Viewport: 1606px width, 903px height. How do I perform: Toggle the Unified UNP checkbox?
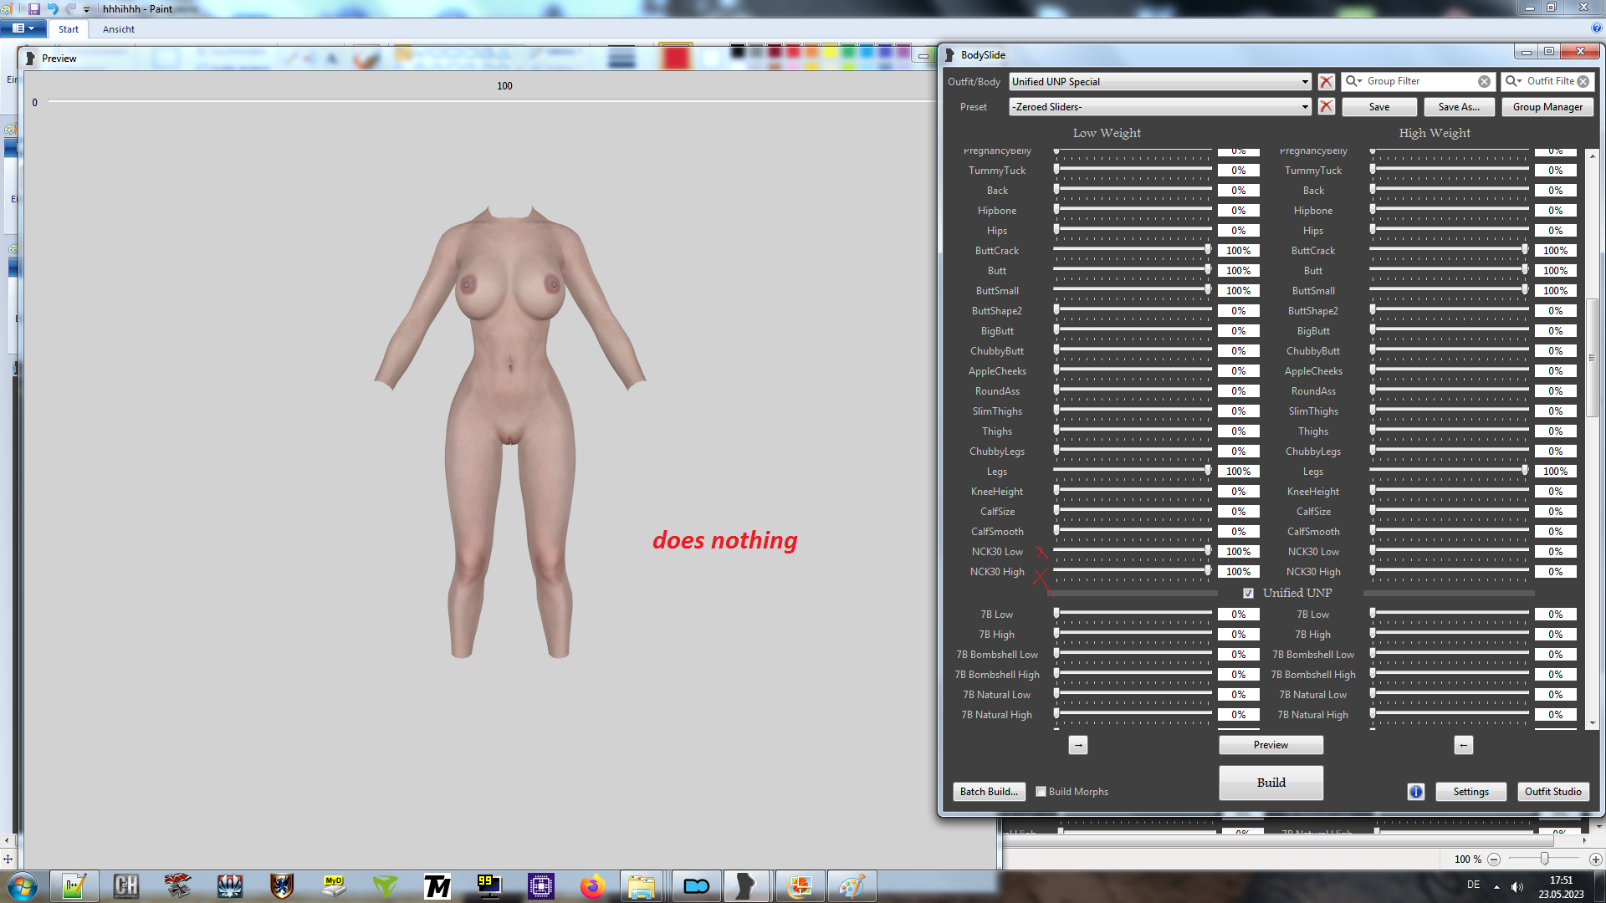(x=1248, y=594)
